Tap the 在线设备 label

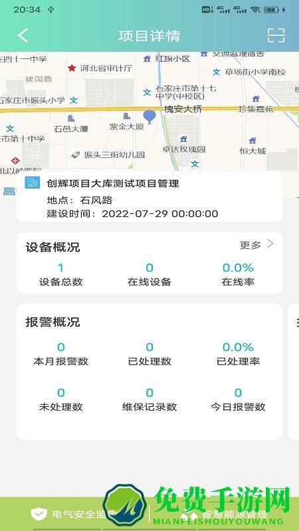click(x=149, y=281)
